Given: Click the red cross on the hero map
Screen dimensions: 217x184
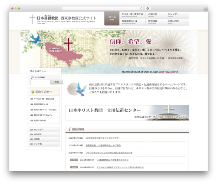Looking at the screenshot, I should [x=68, y=44].
